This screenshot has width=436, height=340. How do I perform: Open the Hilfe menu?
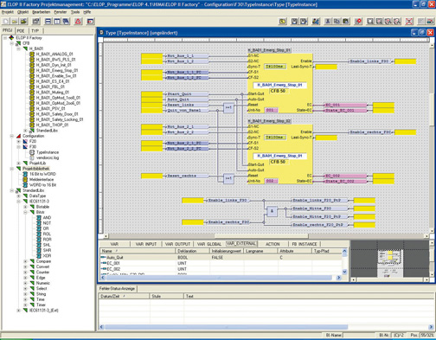[x=87, y=12]
